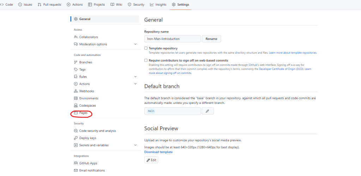This screenshot has height=176, width=361.
Task: Check Require contributors to sign off checkbox
Action: pos(146,61)
